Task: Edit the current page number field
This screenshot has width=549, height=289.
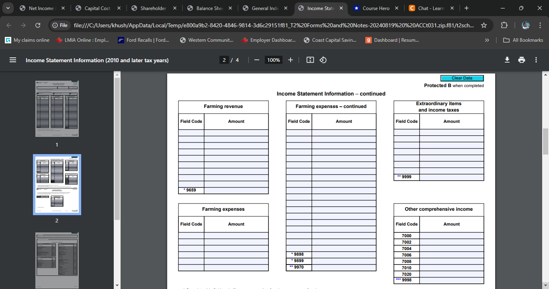Action: point(224,60)
